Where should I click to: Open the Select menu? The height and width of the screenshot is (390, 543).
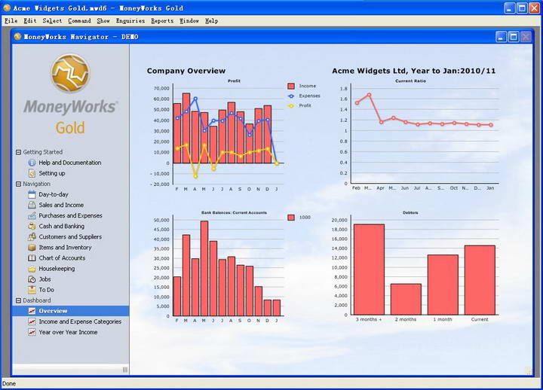tap(52, 21)
